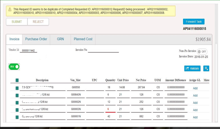The width and height of the screenshot is (220, 129).
Task: Click the Vendor Id field 0000011442
Action: click(x=28, y=51)
